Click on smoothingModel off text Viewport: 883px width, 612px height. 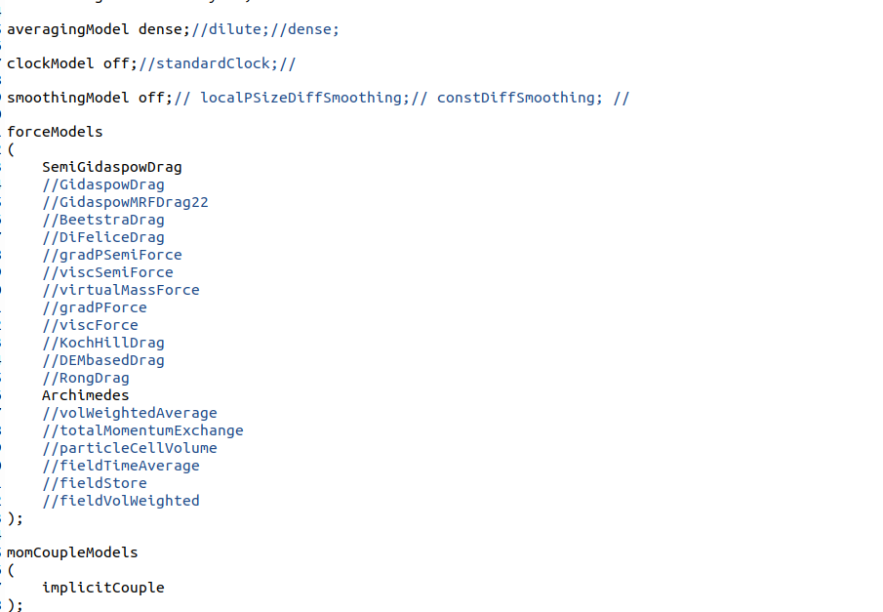click(88, 98)
